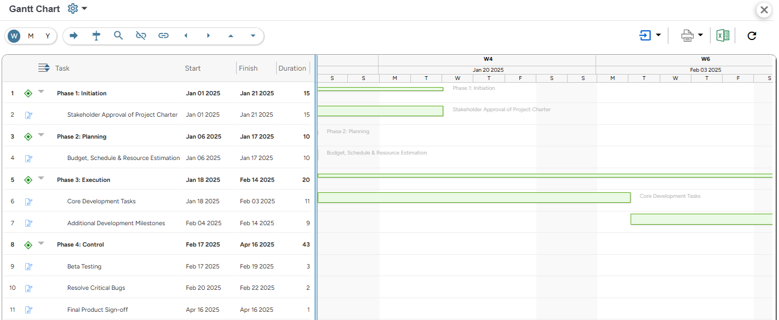Click the Start column header

tap(193, 68)
